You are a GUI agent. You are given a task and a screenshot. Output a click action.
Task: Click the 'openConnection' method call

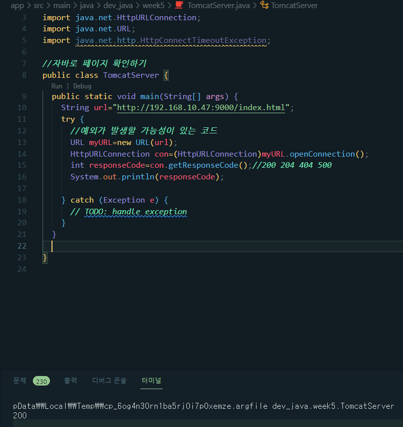(x=322, y=154)
